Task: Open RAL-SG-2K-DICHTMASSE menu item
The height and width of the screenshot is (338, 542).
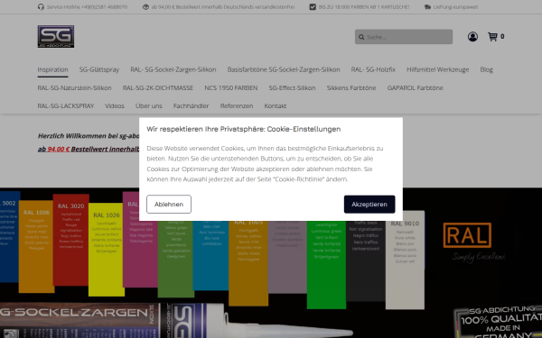Action: 157,88
